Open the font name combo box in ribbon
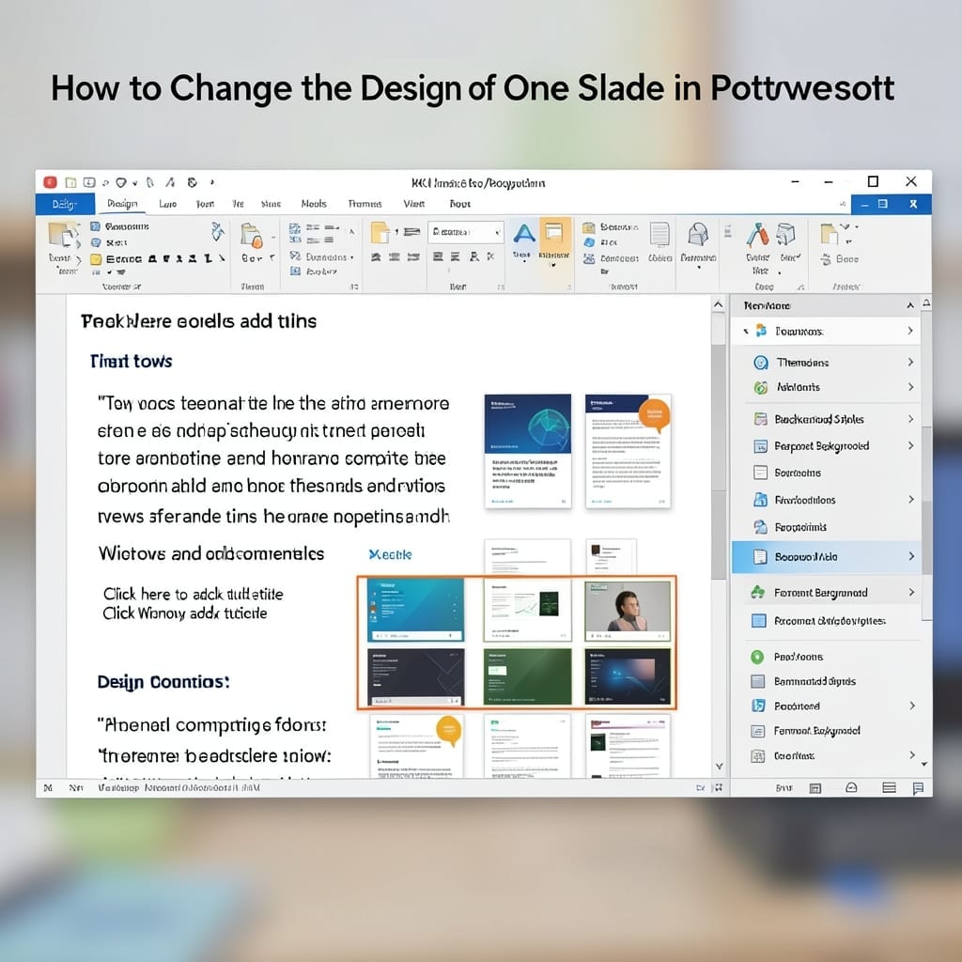Image resolution: width=962 pixels, height=962 pixels. tap(466, 232)
